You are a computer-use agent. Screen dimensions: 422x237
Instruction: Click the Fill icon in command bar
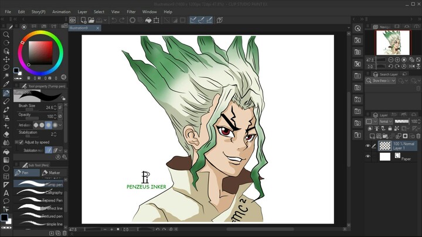(148, 20)
